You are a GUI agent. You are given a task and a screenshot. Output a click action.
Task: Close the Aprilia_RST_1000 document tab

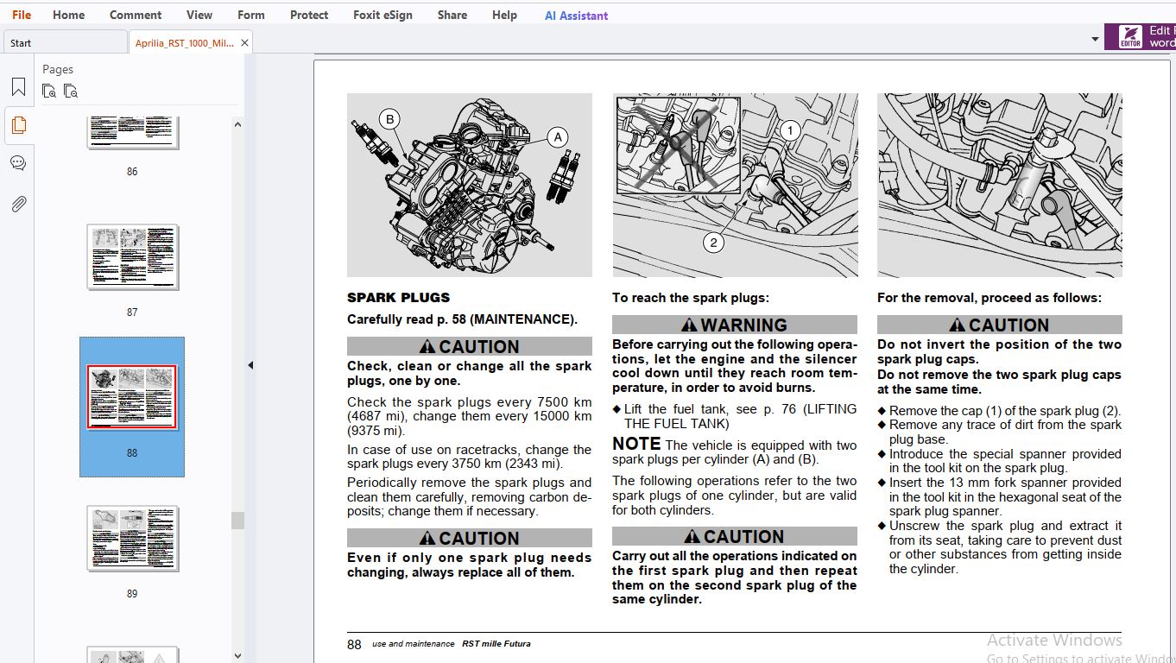click(245, 42)
